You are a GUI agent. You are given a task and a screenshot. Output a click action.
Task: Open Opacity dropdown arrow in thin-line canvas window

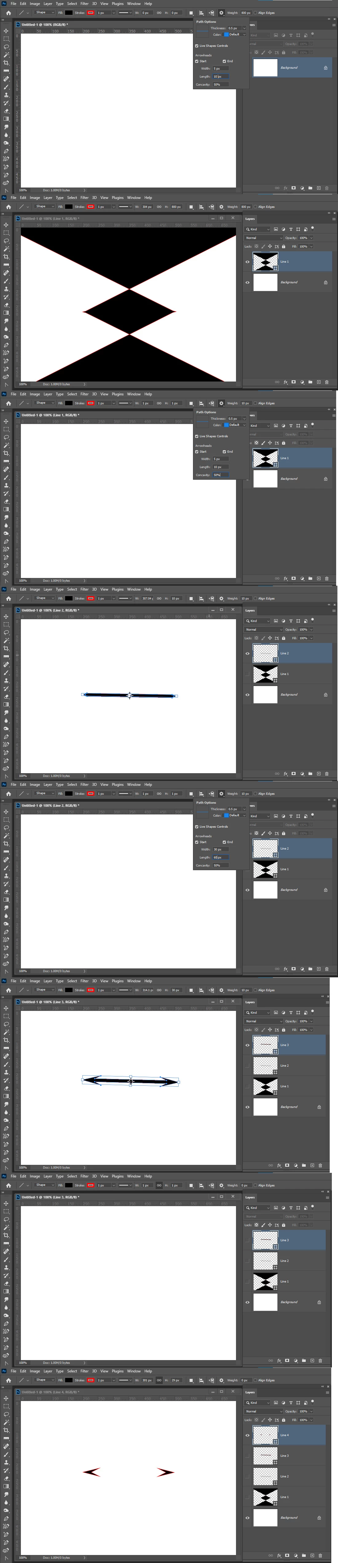[311, 629]
